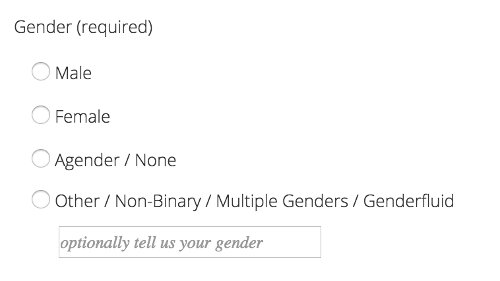Click the word "Genderfluid" in the label
The image size is (500, 281).
(408, 201)
